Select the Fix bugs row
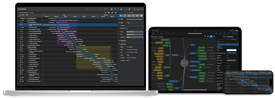 pos(30,68)
